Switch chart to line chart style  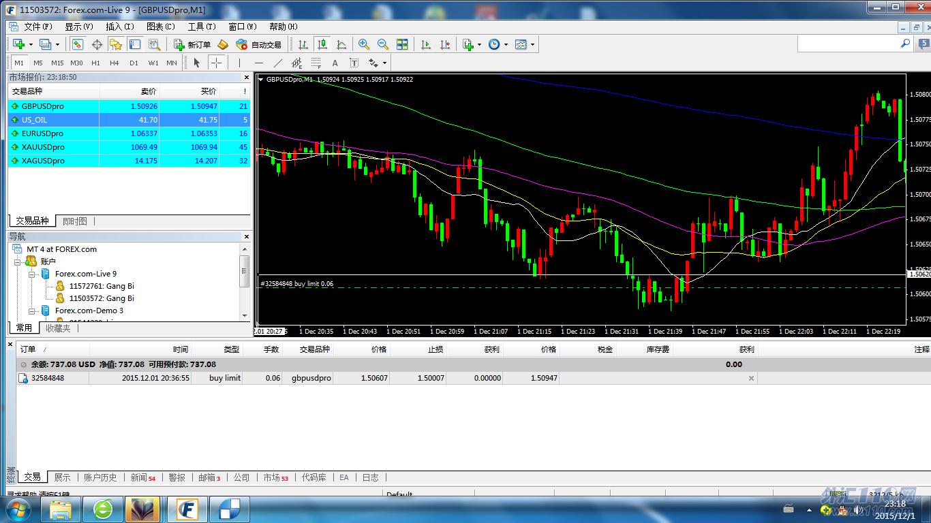pyautogui.click(x=341, y=44)
